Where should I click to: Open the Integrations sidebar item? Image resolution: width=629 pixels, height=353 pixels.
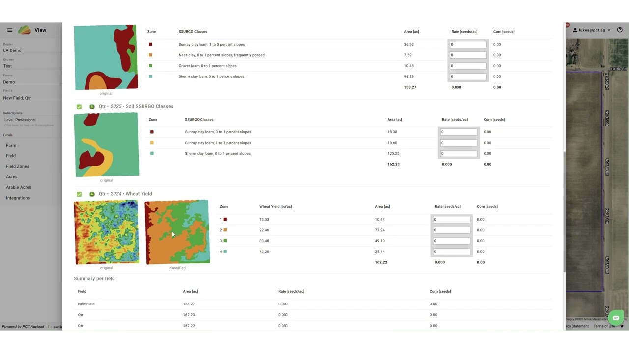click(x=18, y=198)
